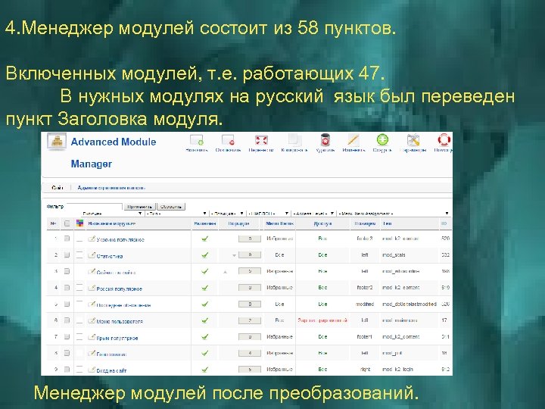Screen dimensions: 545x409
Task: Check the checkbox for row 7 Крым популярное
Action: pyautogui.click(x=67, y=336)
